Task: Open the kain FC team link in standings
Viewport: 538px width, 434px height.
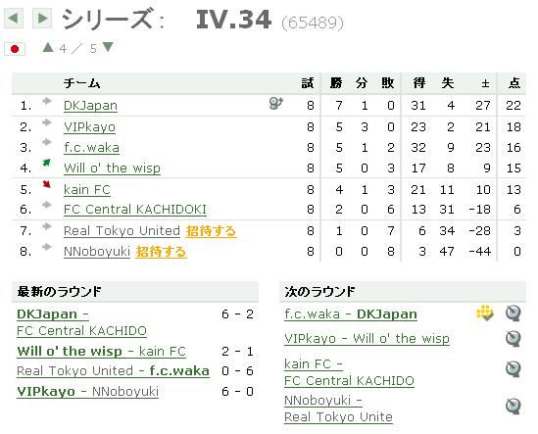Action: point(87,190)
